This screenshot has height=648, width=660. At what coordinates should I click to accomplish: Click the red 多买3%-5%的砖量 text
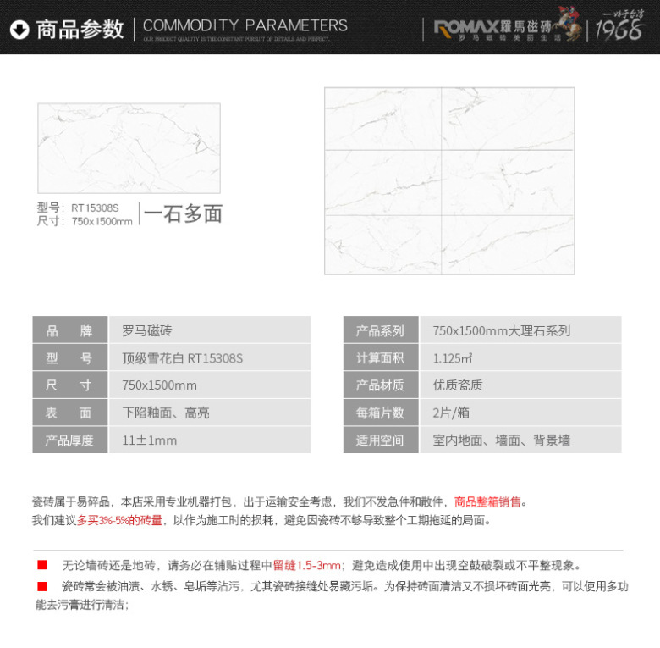click(x=119, y=520)
